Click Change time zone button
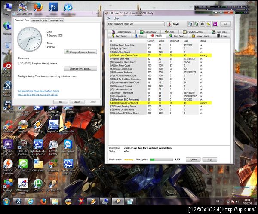 tap(80, 69)
